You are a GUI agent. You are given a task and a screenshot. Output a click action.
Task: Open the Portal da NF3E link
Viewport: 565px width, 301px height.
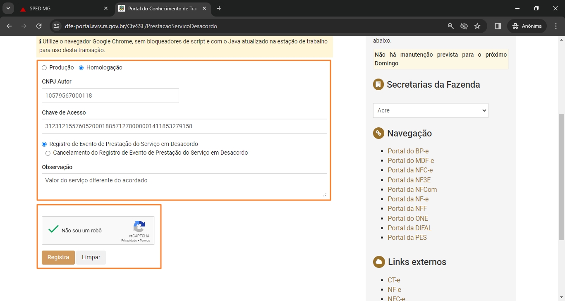pos(409,180)
